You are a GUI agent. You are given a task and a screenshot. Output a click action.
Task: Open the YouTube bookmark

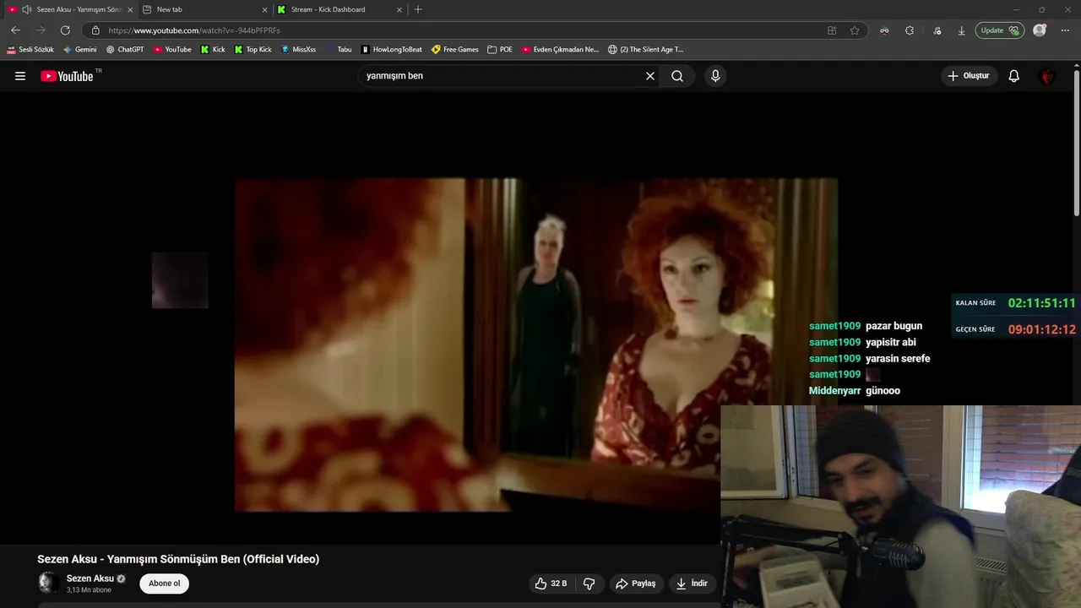(x=172, y=50)
